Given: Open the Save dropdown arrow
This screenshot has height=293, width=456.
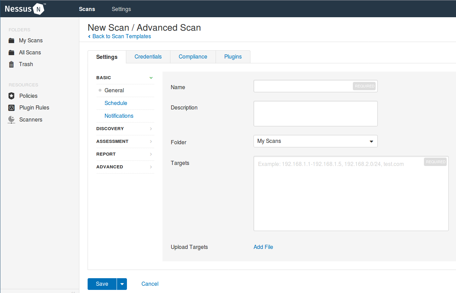Looking at the screenshot, I should [122, 284].
